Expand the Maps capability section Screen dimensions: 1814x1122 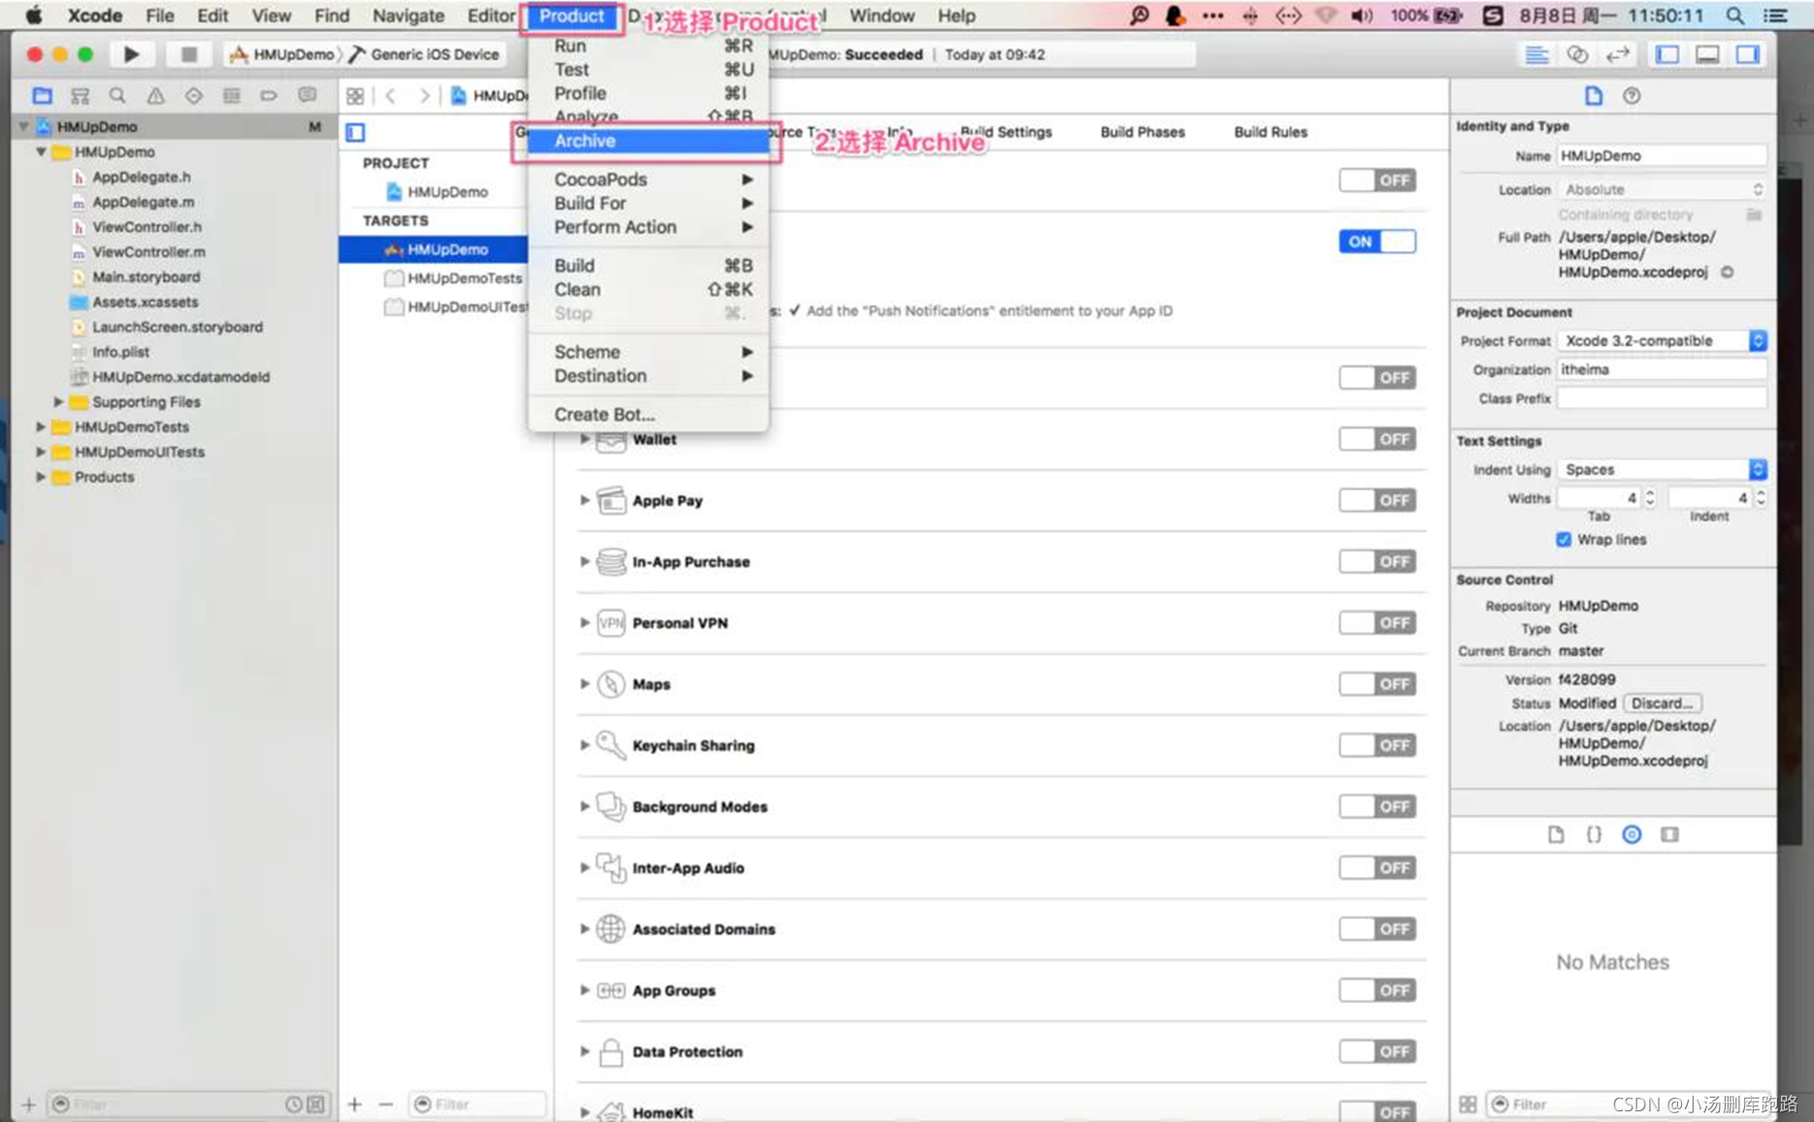[x=584, y=684]
